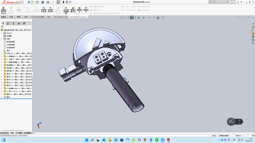Click the 启动模板编辑器 button
The image size is (255, 143).
(66, 9)
